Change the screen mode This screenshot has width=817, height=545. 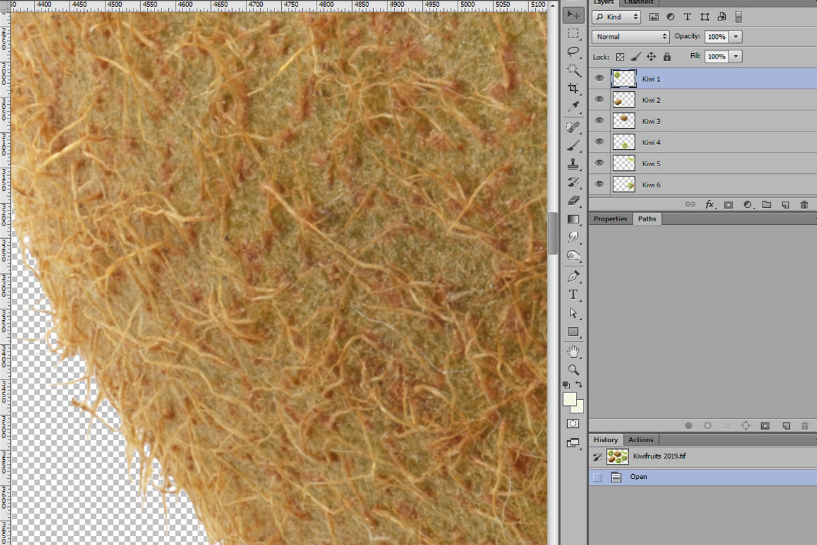tap(573, 443)
